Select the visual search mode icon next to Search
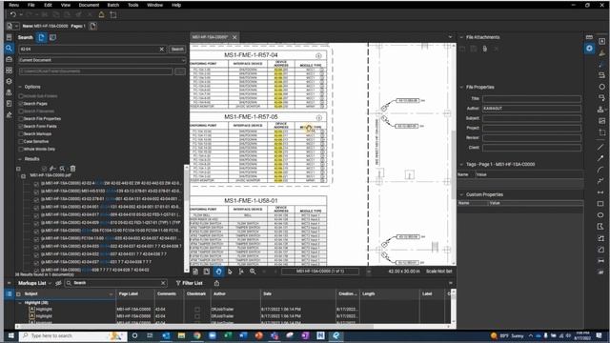 [x=52, y=37]
